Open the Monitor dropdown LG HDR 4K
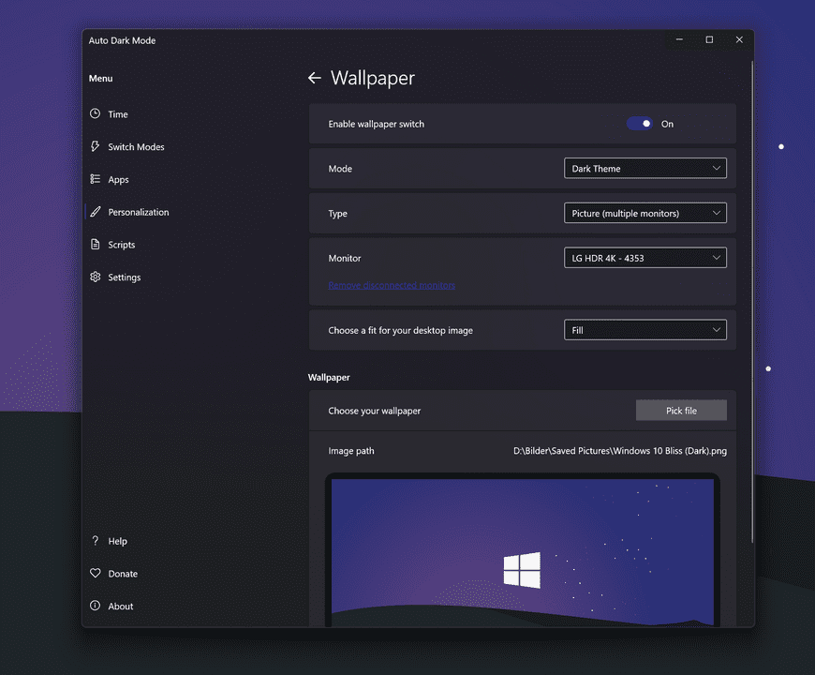 [645, 258]
